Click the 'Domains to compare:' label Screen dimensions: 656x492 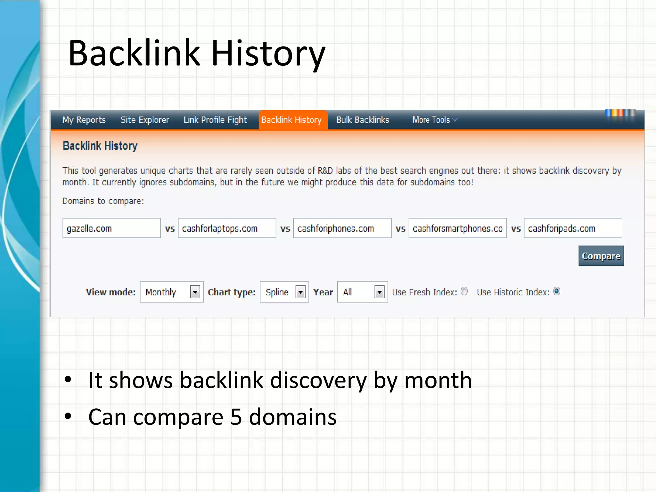(103, 201)
